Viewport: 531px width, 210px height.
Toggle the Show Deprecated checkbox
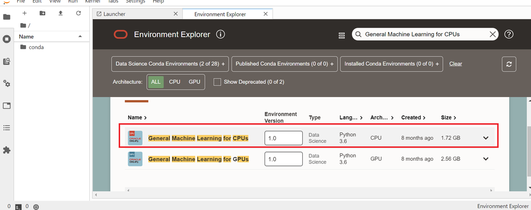[x=217, y=82]
